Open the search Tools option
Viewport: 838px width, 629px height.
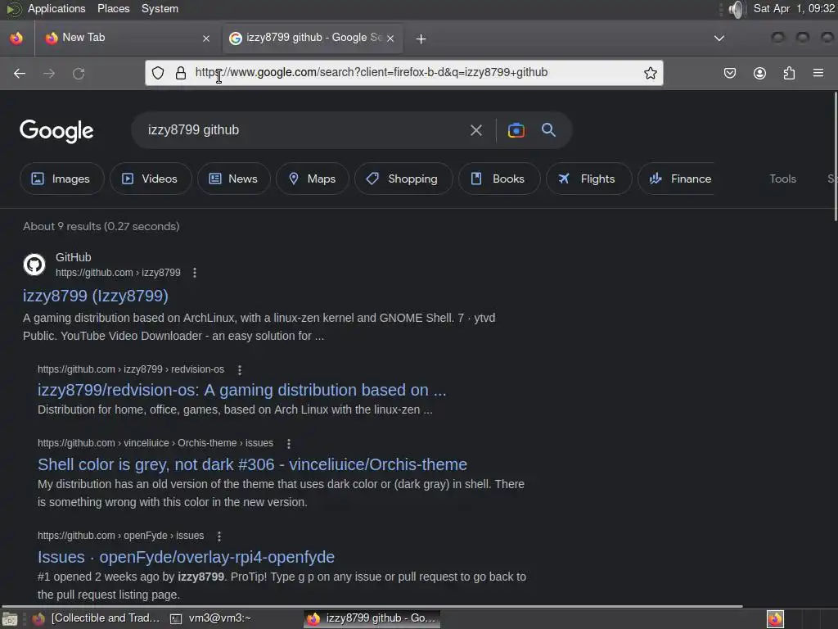(x=782, y=179)
